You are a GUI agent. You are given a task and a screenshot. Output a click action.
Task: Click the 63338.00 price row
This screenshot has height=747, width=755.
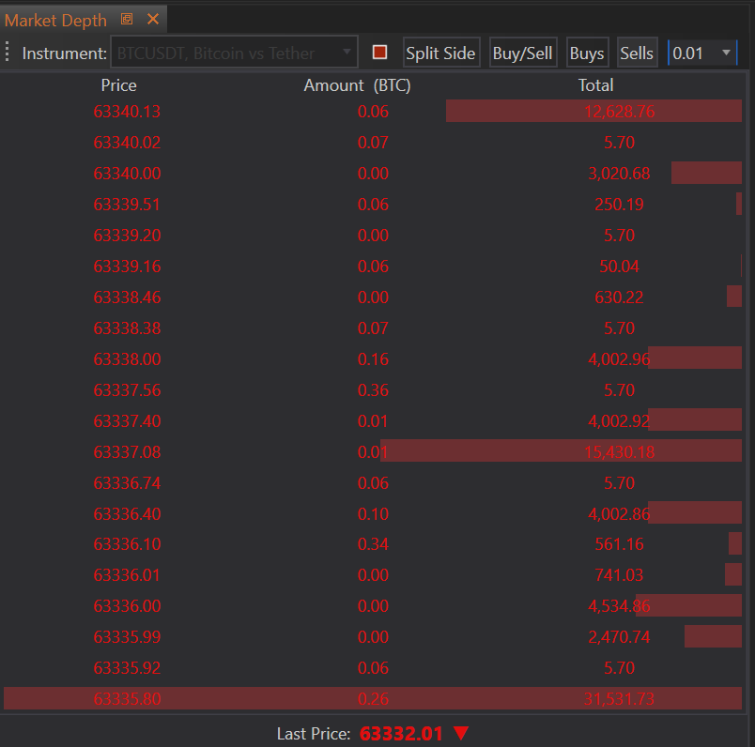[127, 359]
